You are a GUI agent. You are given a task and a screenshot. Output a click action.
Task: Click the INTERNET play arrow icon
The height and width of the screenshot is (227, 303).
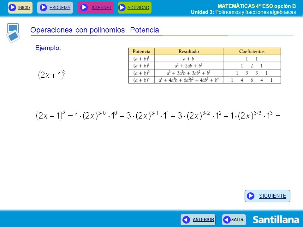(84, 8)
